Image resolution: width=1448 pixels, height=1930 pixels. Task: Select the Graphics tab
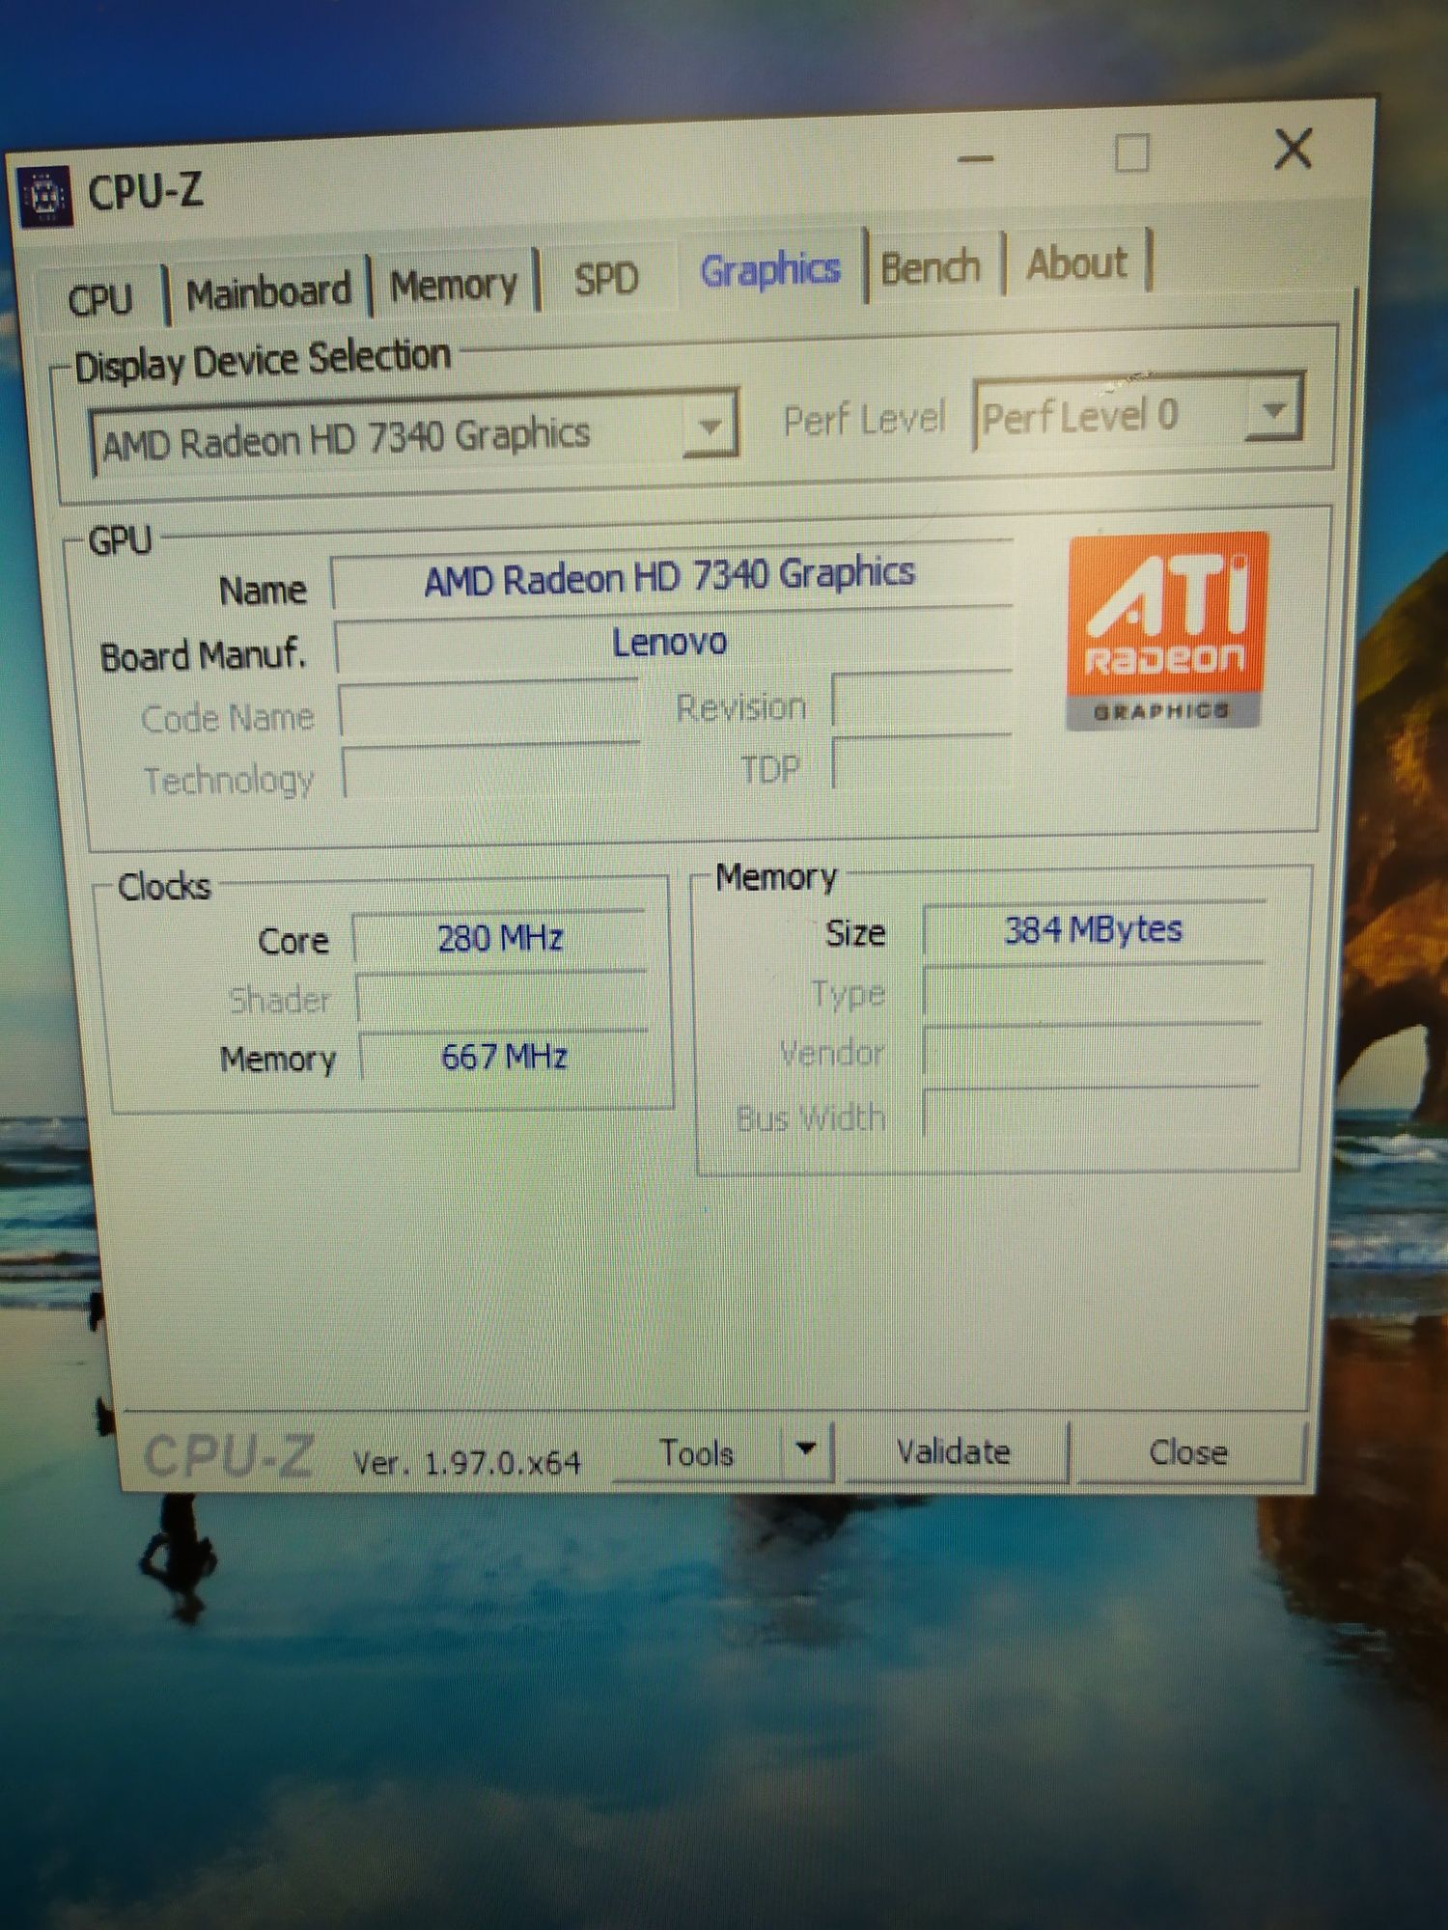770,270
